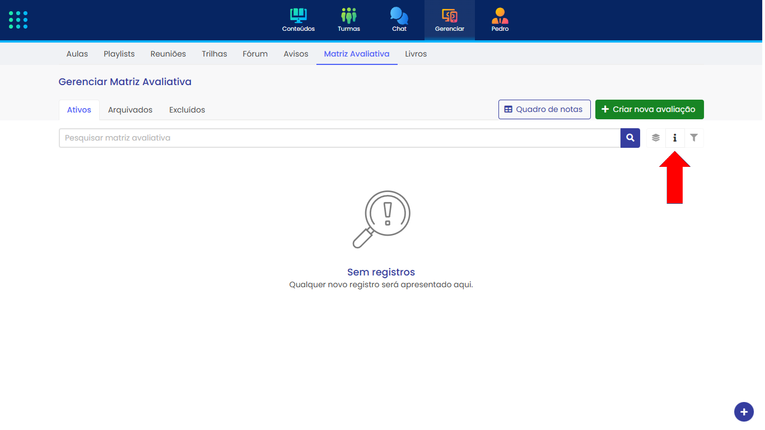
Task: Open Pedro's profile menu
Action: coord(500,20)
